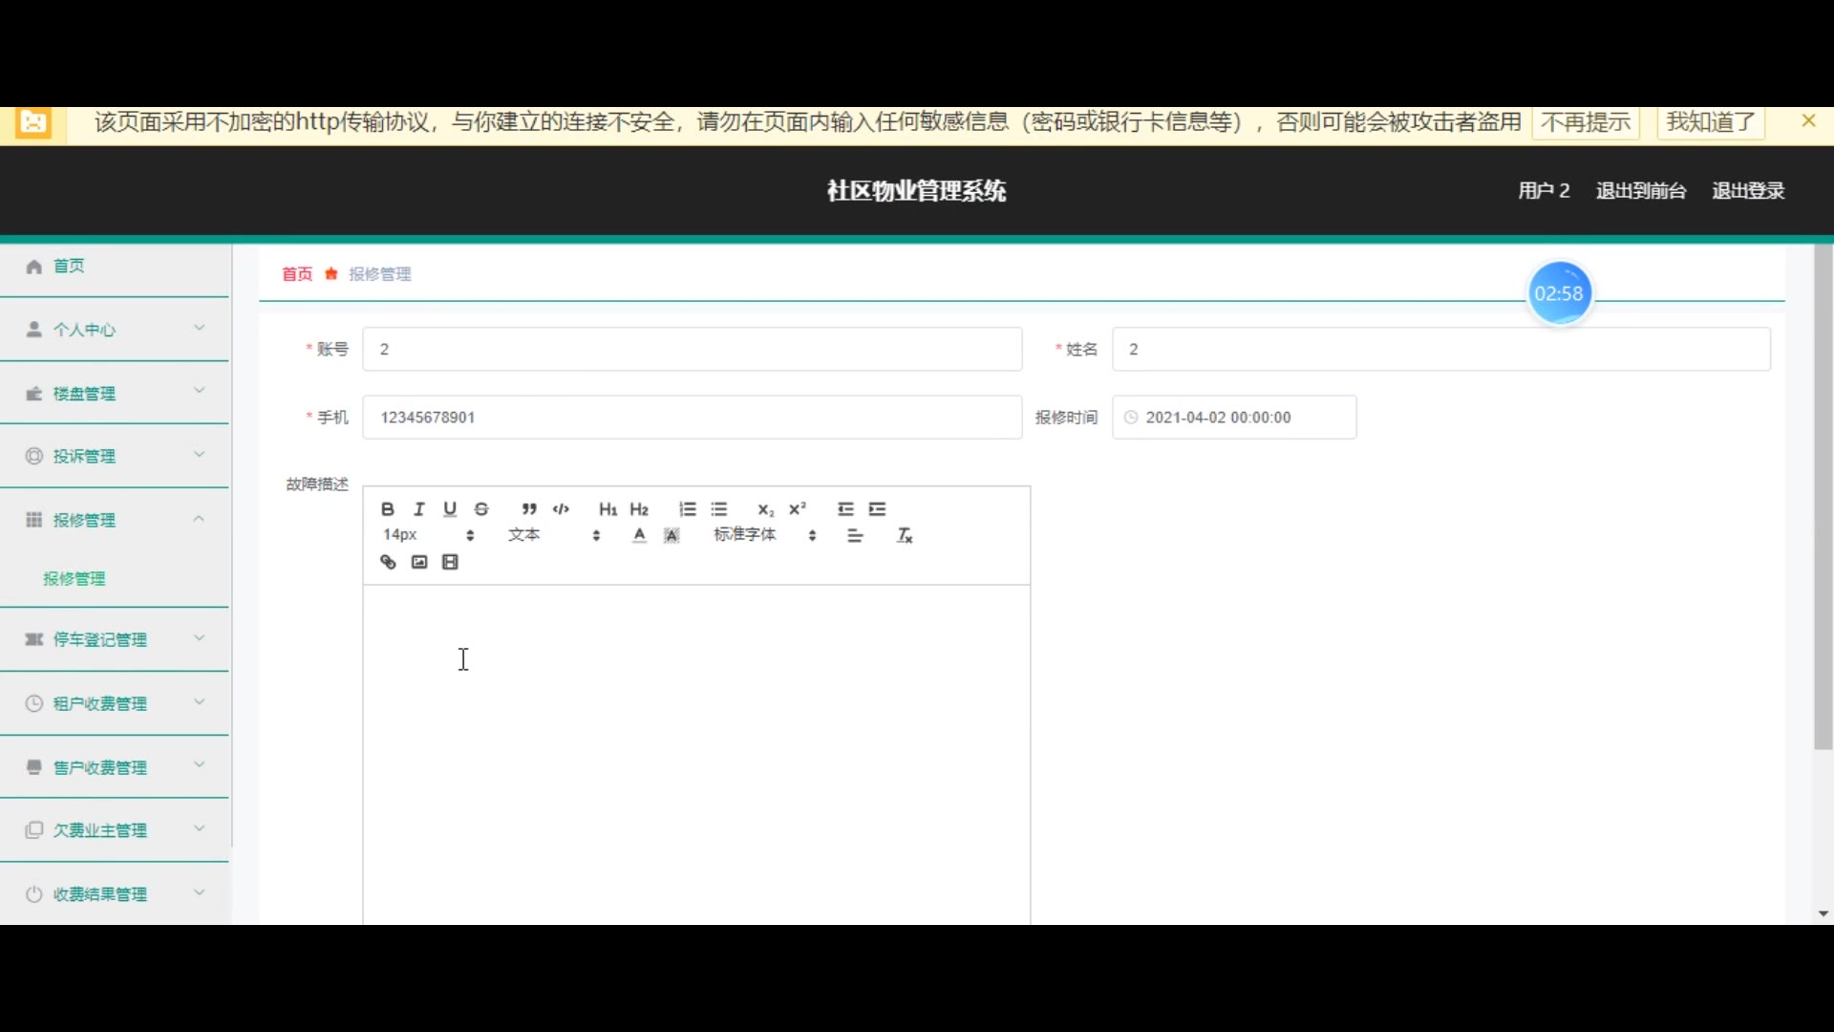The height and width of the screenshot is (1032, 1834).
Task: Click the 报修时间 date input field
Action: click(1234, 418)
